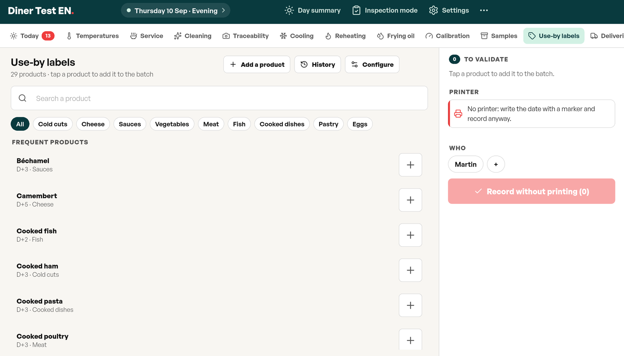
Task: Filter products by Eggs
Action: point(360,124)
